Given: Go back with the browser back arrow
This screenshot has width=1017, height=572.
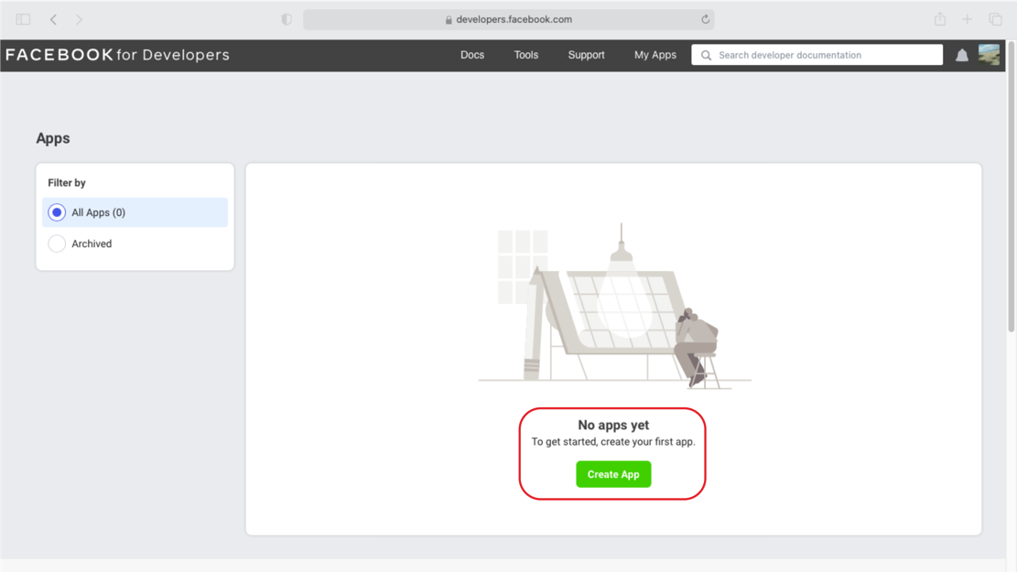Looking at the screenshot, I should [x=53, y=19].
